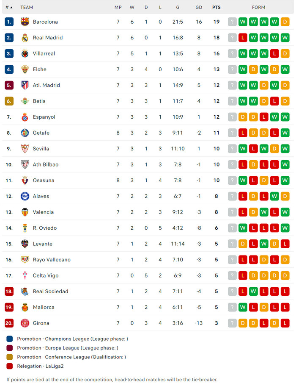Click Betis rank 6 position badge
This screenshot has width=296, height=386.
pos(9,101)
